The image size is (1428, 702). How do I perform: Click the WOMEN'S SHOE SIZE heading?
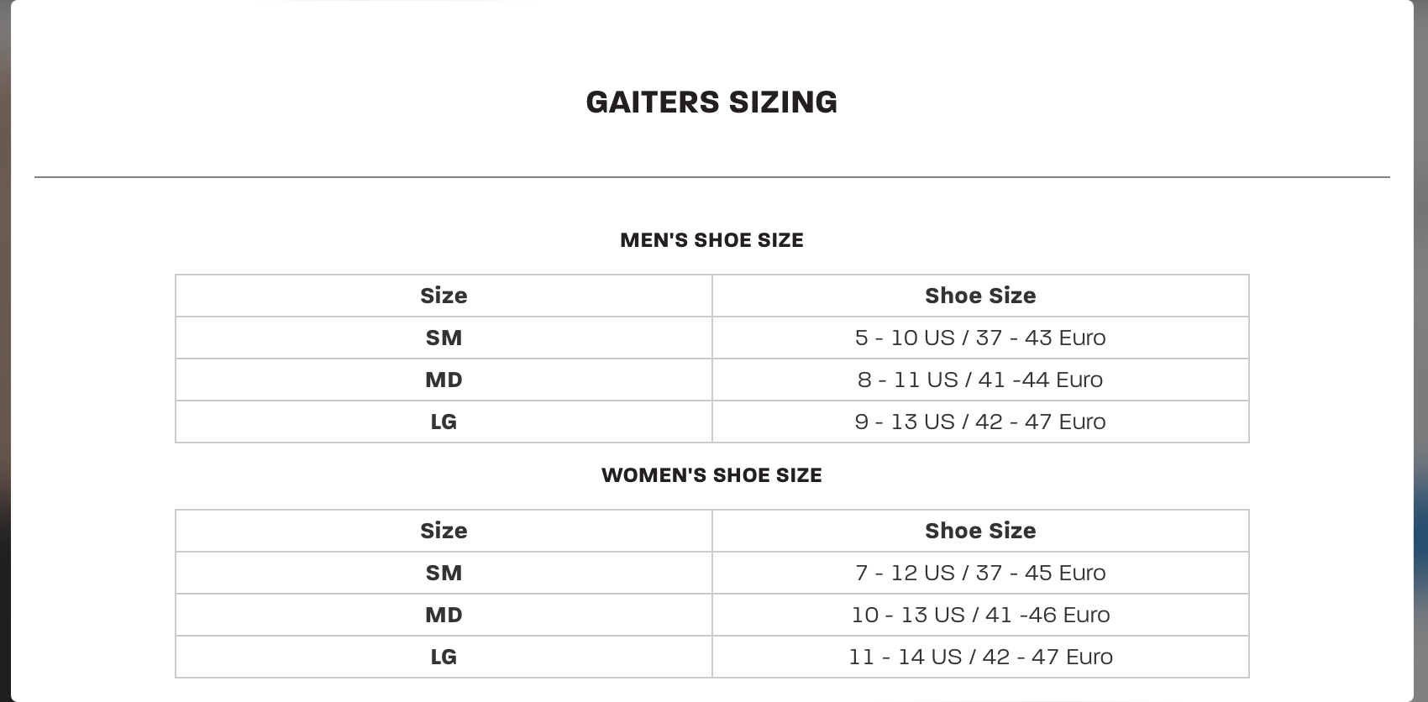pyautogui.click(x=711, y=475)
